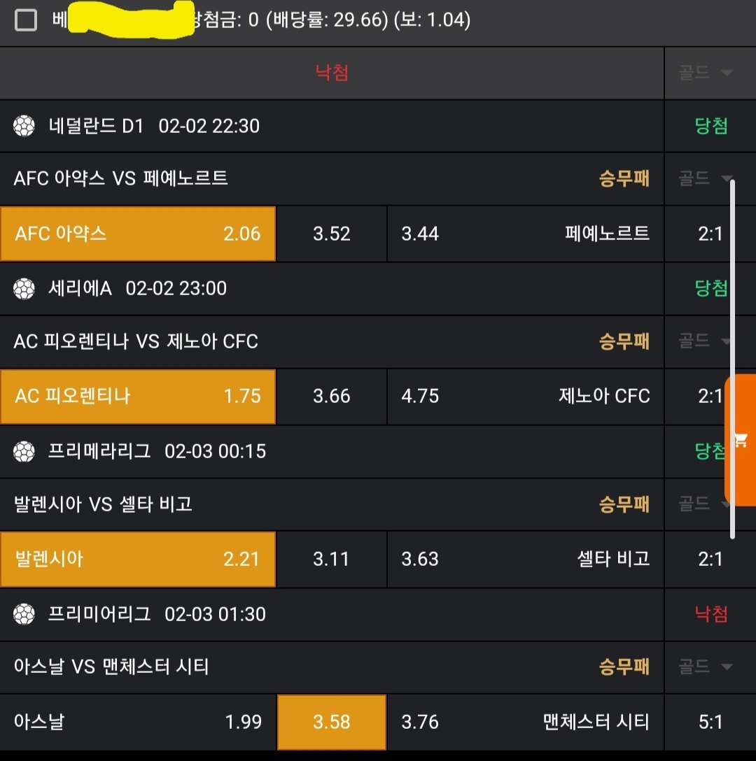Select AFC 아약스 win odds 2.06

click(138, 234)
